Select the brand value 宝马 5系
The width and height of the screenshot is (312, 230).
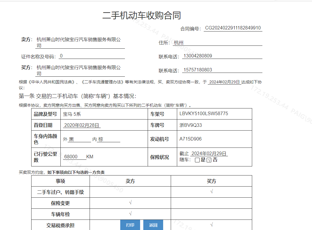pos(72,114)
